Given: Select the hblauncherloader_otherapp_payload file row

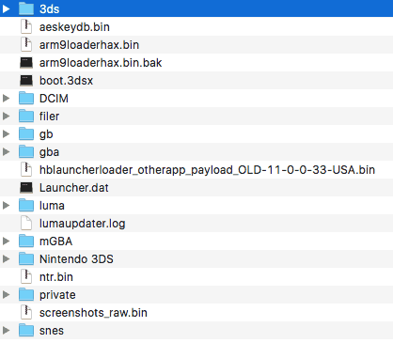Looking at the screenshot, I should point(196,170).
